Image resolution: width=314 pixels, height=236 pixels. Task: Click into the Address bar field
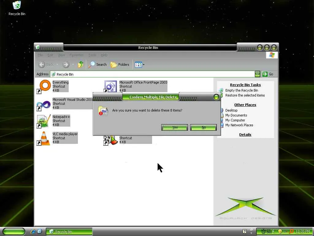[153, 74]
